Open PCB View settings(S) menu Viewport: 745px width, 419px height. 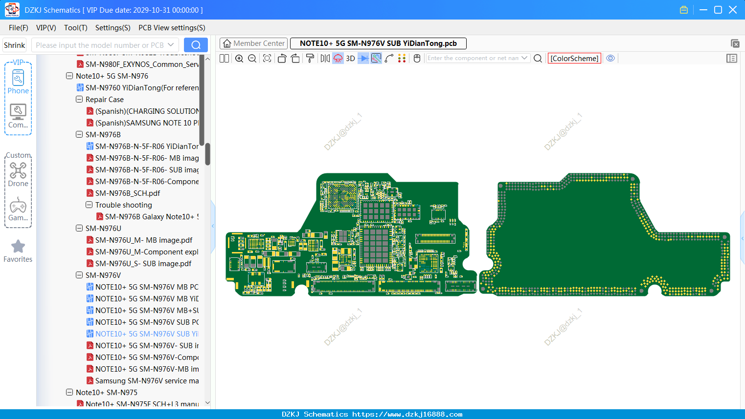(x=172, y=28)
